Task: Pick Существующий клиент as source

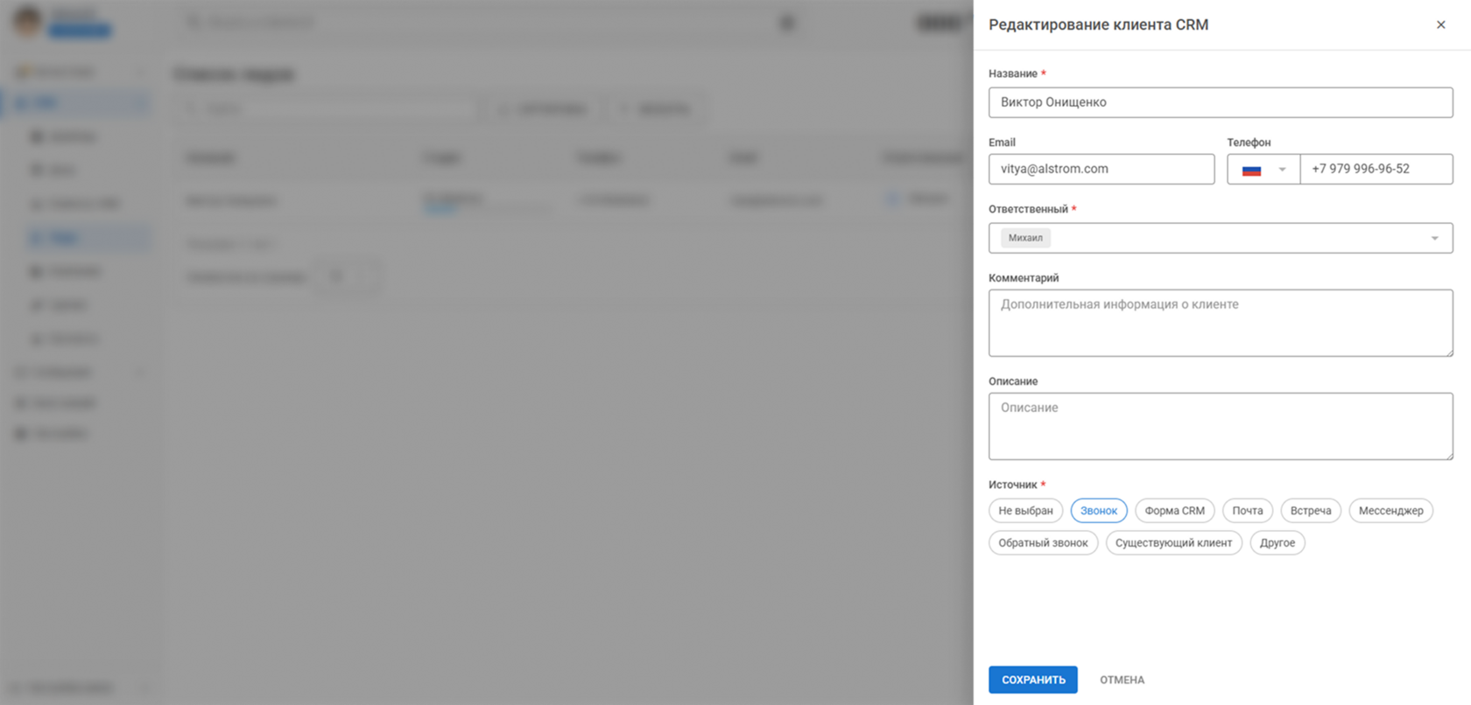Action: click(1173, 543)
